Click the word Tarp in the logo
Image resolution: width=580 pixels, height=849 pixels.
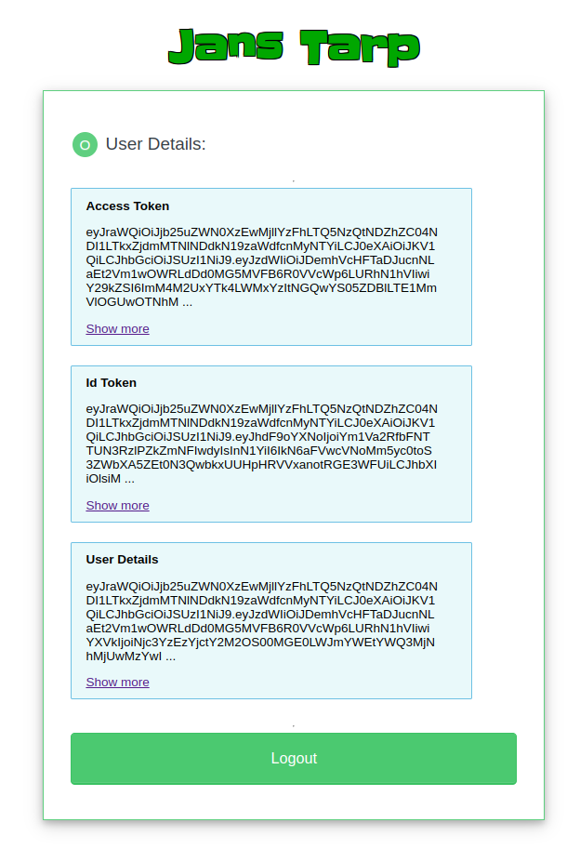tap(360, 46)
